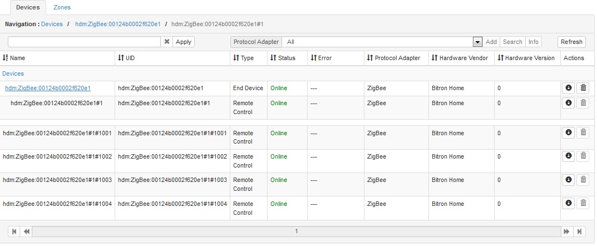597x246 pixels.
Task: Show info for device ending #1#1001
Action: click(568, 132)
